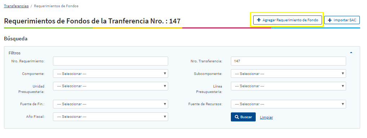This screenshot has width=367, height=138.
Task: Focus the Nro. Transferencia field showing 147
Action: (x=288, y=61)
